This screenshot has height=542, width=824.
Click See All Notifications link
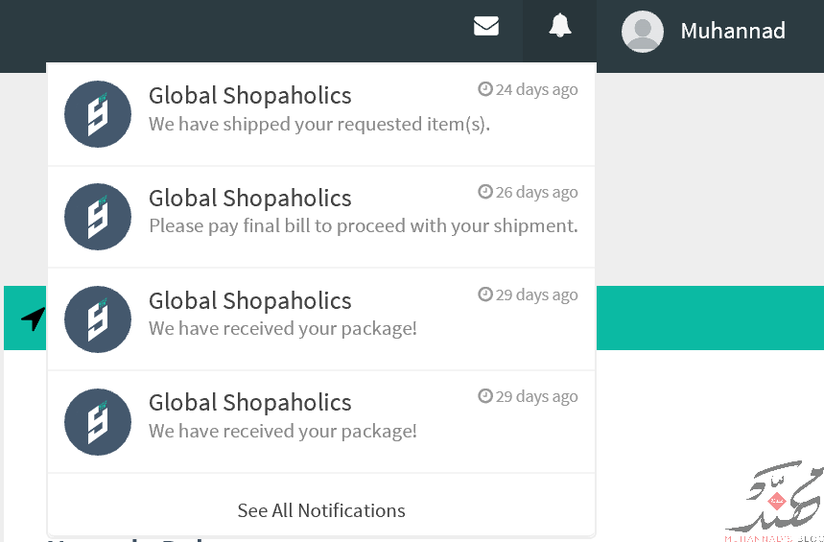click(x=321, y=510)
